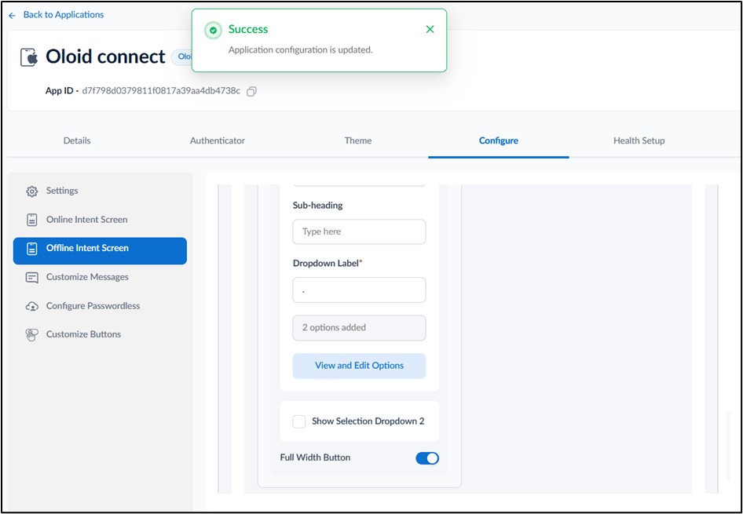Open the Back to Applications link
Screen dimensions: 743x514
[64, 15]
